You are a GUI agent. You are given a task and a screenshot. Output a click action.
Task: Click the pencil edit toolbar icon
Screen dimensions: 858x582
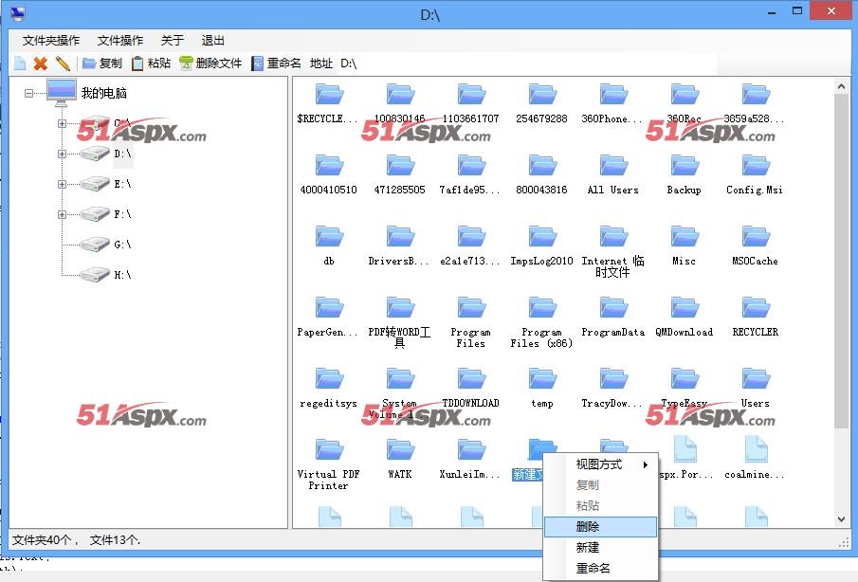click(x=63, y=64)
